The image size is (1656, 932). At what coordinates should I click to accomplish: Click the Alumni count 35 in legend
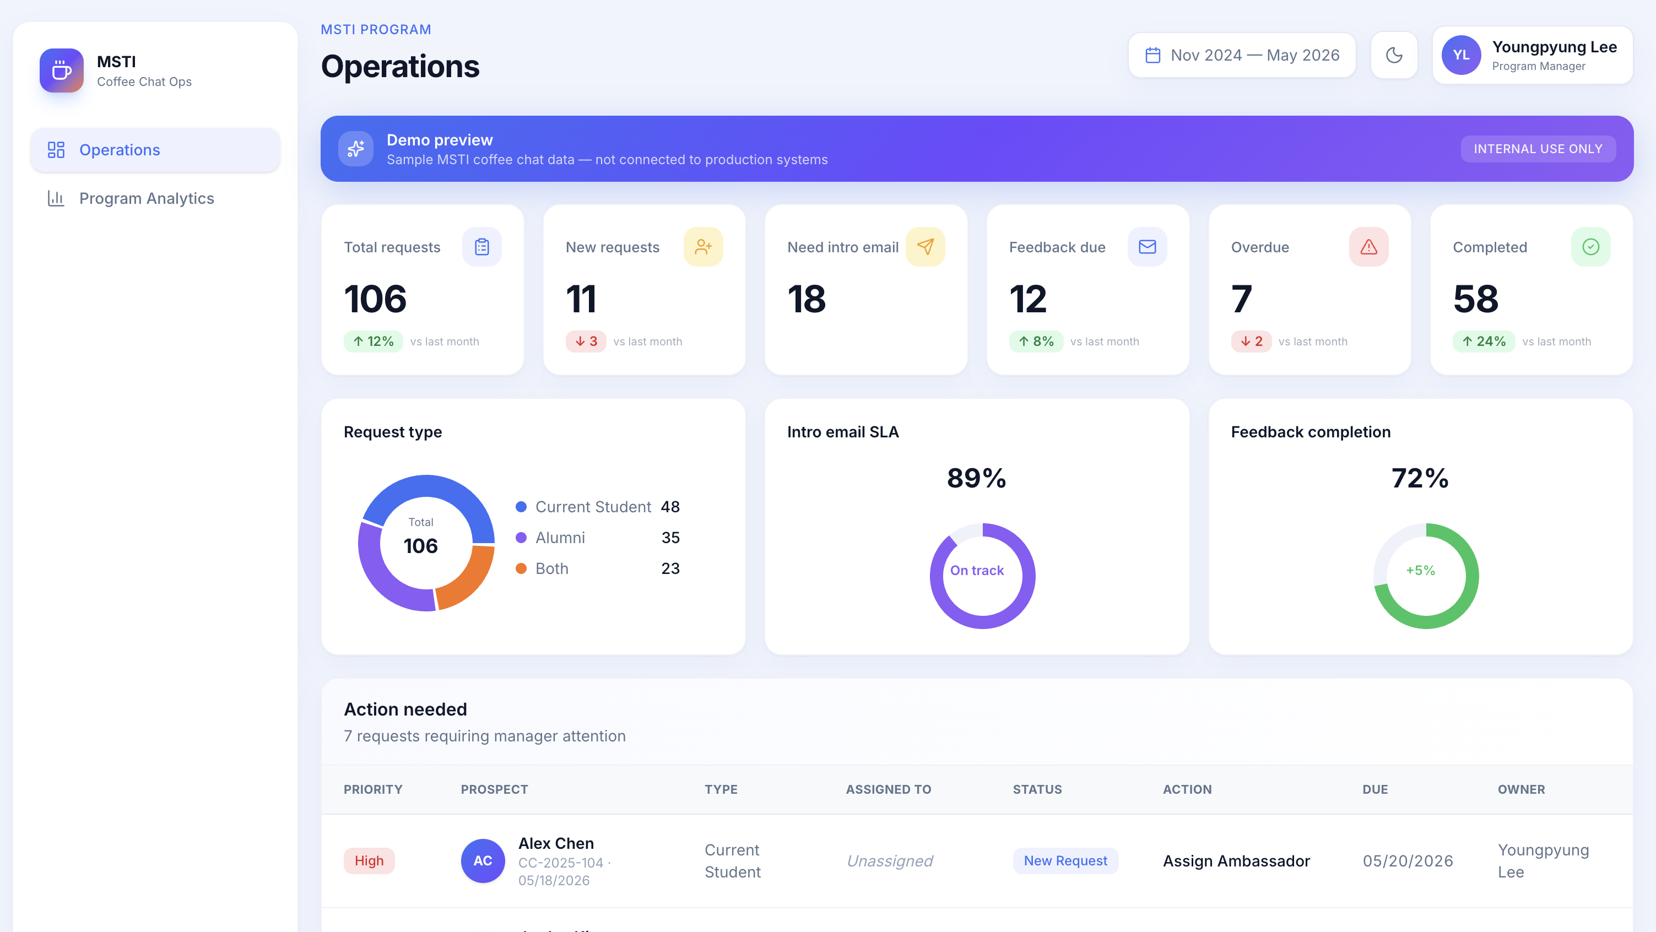[x=670, y=538]
